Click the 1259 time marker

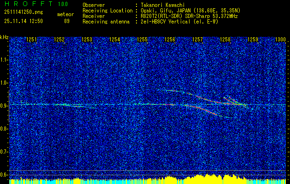point(253,39)
